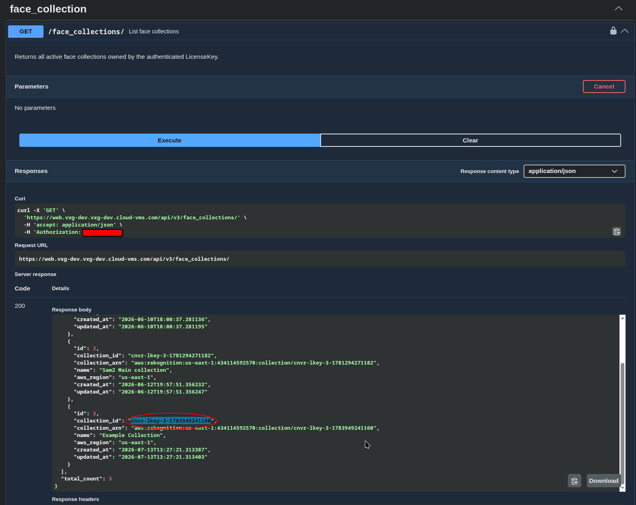
Task: Click the highlighted collection_id cnvr-lkey-3-1783949241160
Action: click(x=171, y=421)
